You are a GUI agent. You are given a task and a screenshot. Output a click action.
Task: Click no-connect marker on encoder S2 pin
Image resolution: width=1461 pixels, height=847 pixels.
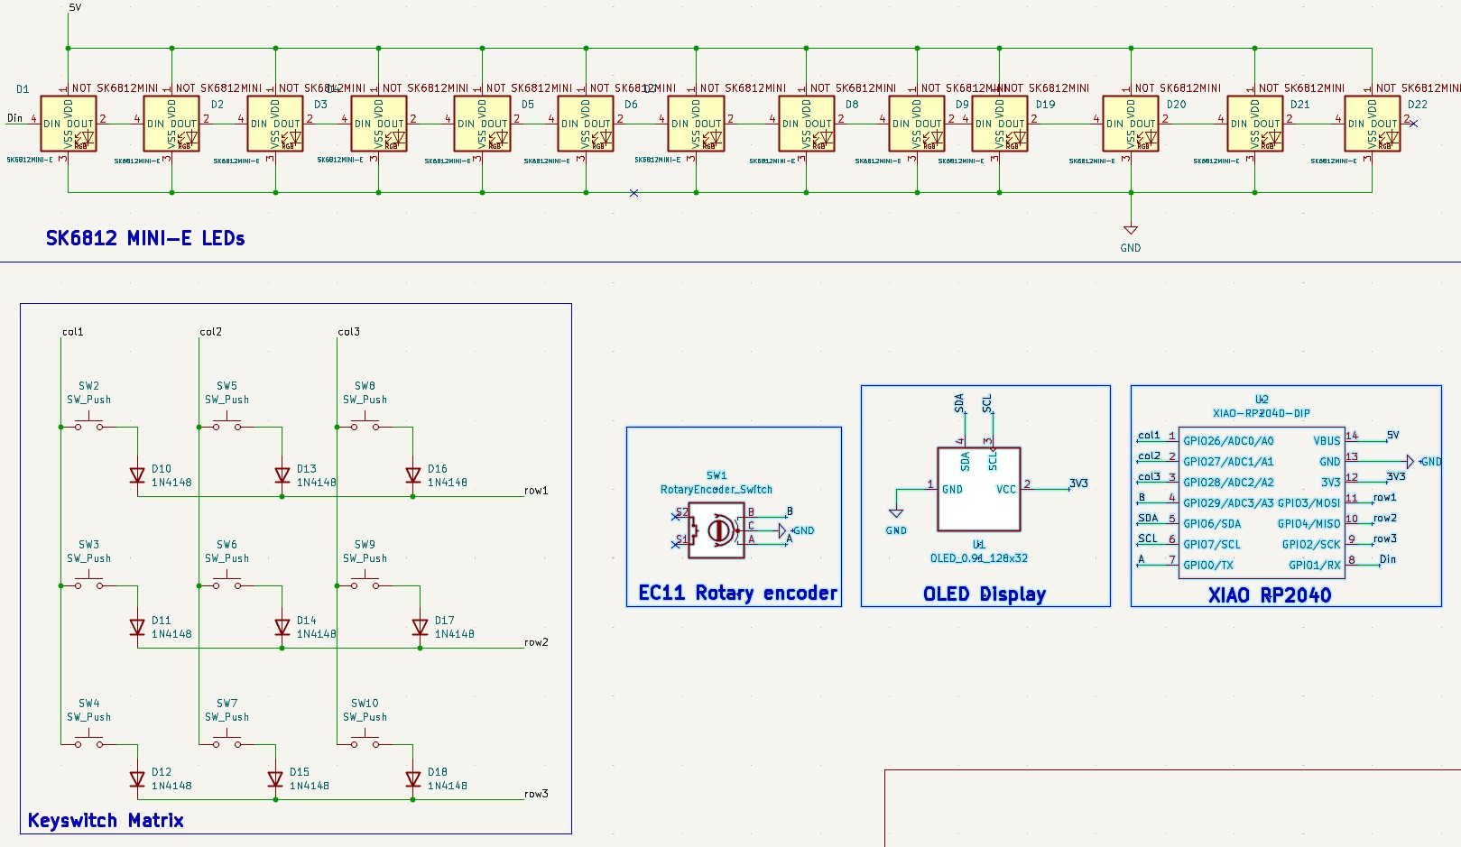[675, 517]
